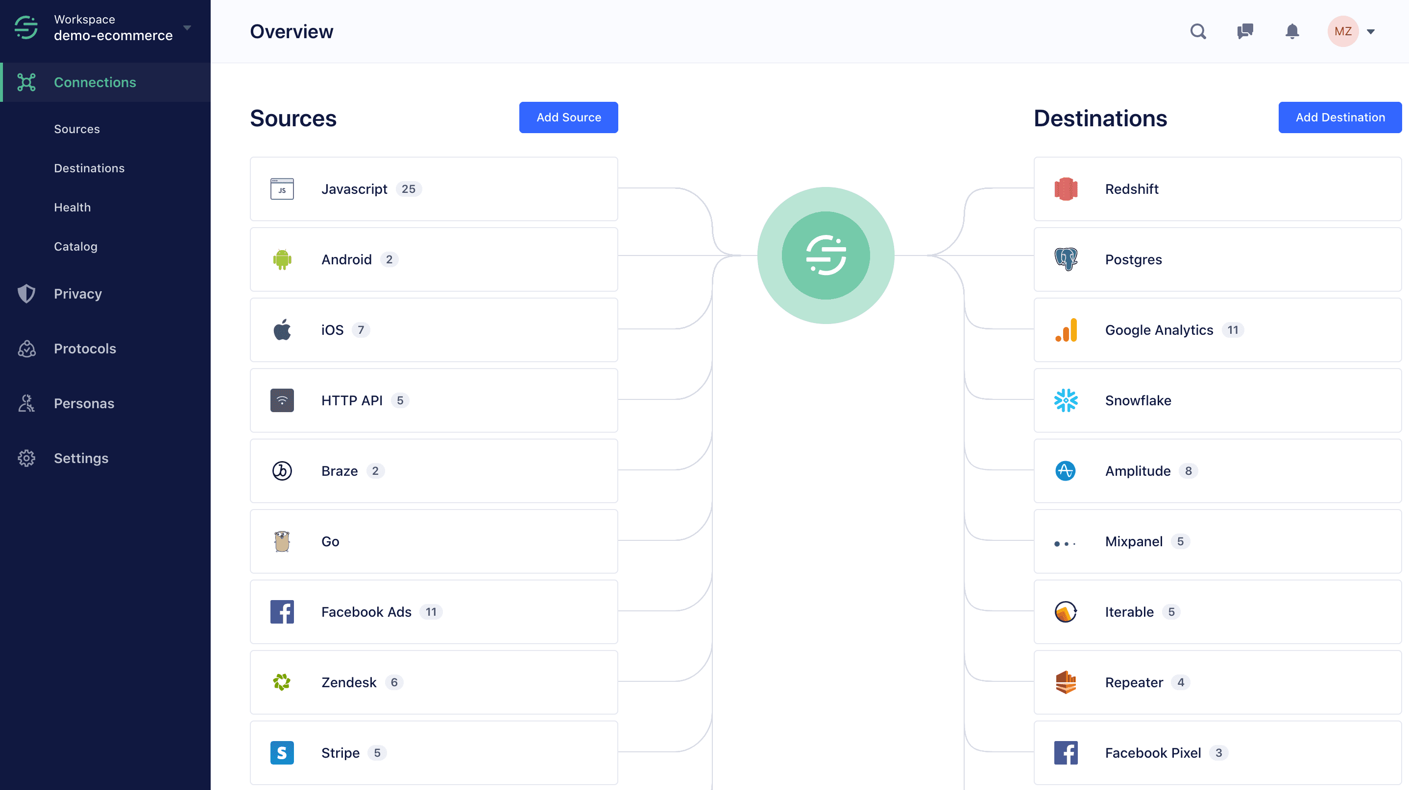Viewport: 1409px width, 790px height.
Task: Click the Add Destination button
Action: pyautogui.click(x=1339, y=117)
